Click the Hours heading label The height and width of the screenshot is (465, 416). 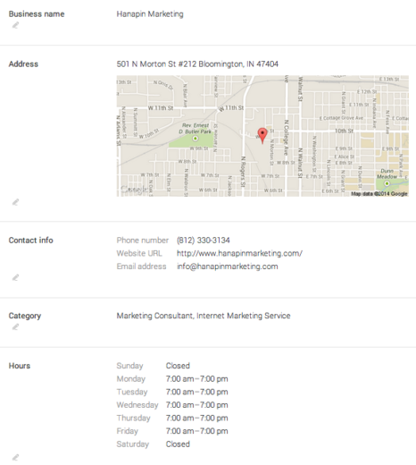(20, 366)
